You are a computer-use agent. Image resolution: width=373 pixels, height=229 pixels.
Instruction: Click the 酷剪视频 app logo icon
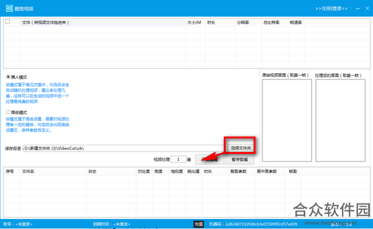(x=9, y=9)
